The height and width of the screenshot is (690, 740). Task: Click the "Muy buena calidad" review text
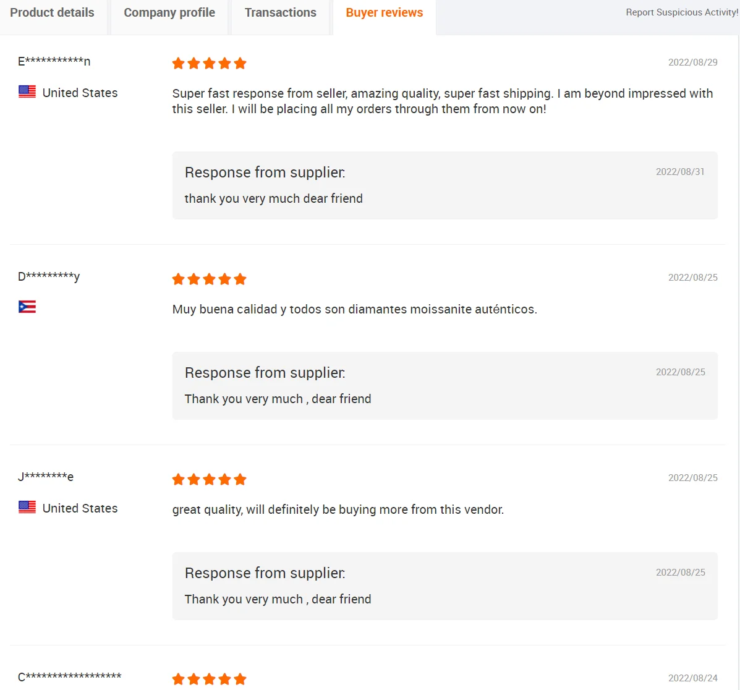coord(354,309)
